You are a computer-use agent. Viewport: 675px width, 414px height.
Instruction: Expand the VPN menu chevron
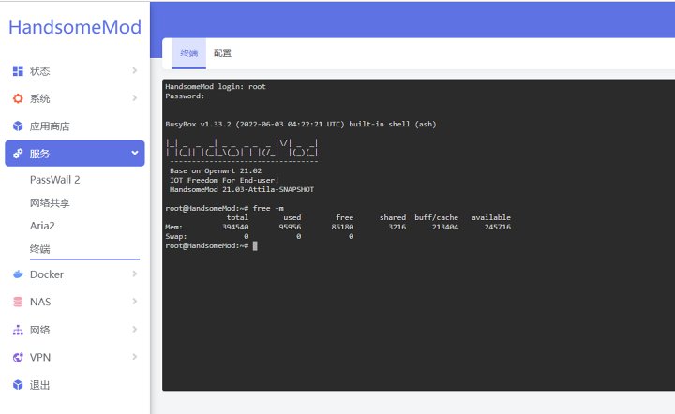[x=135, y=357]
